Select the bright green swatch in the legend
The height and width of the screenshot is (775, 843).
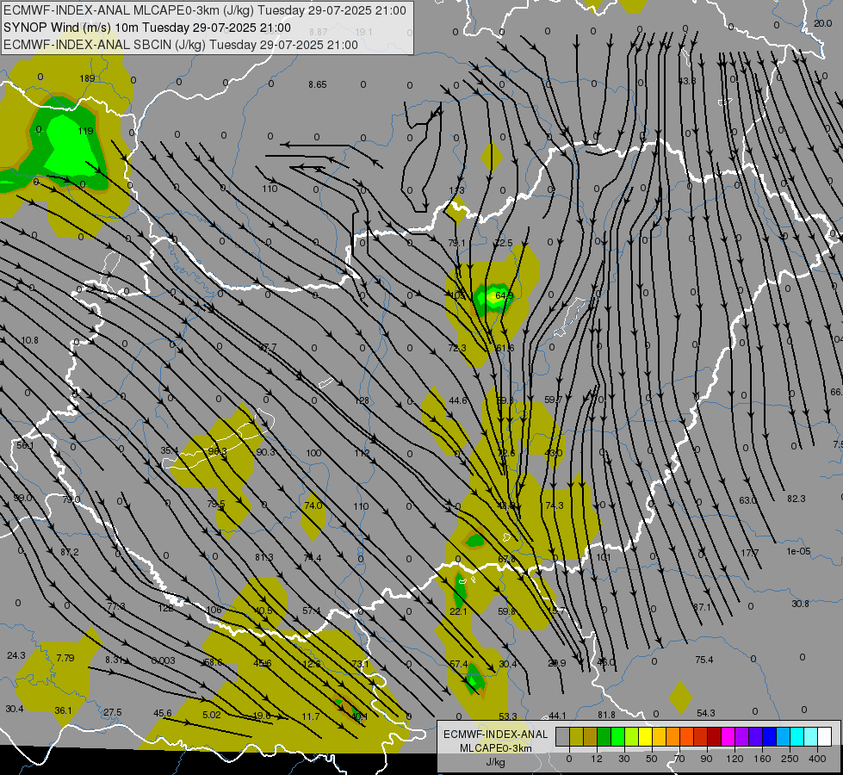click(617, 736)
